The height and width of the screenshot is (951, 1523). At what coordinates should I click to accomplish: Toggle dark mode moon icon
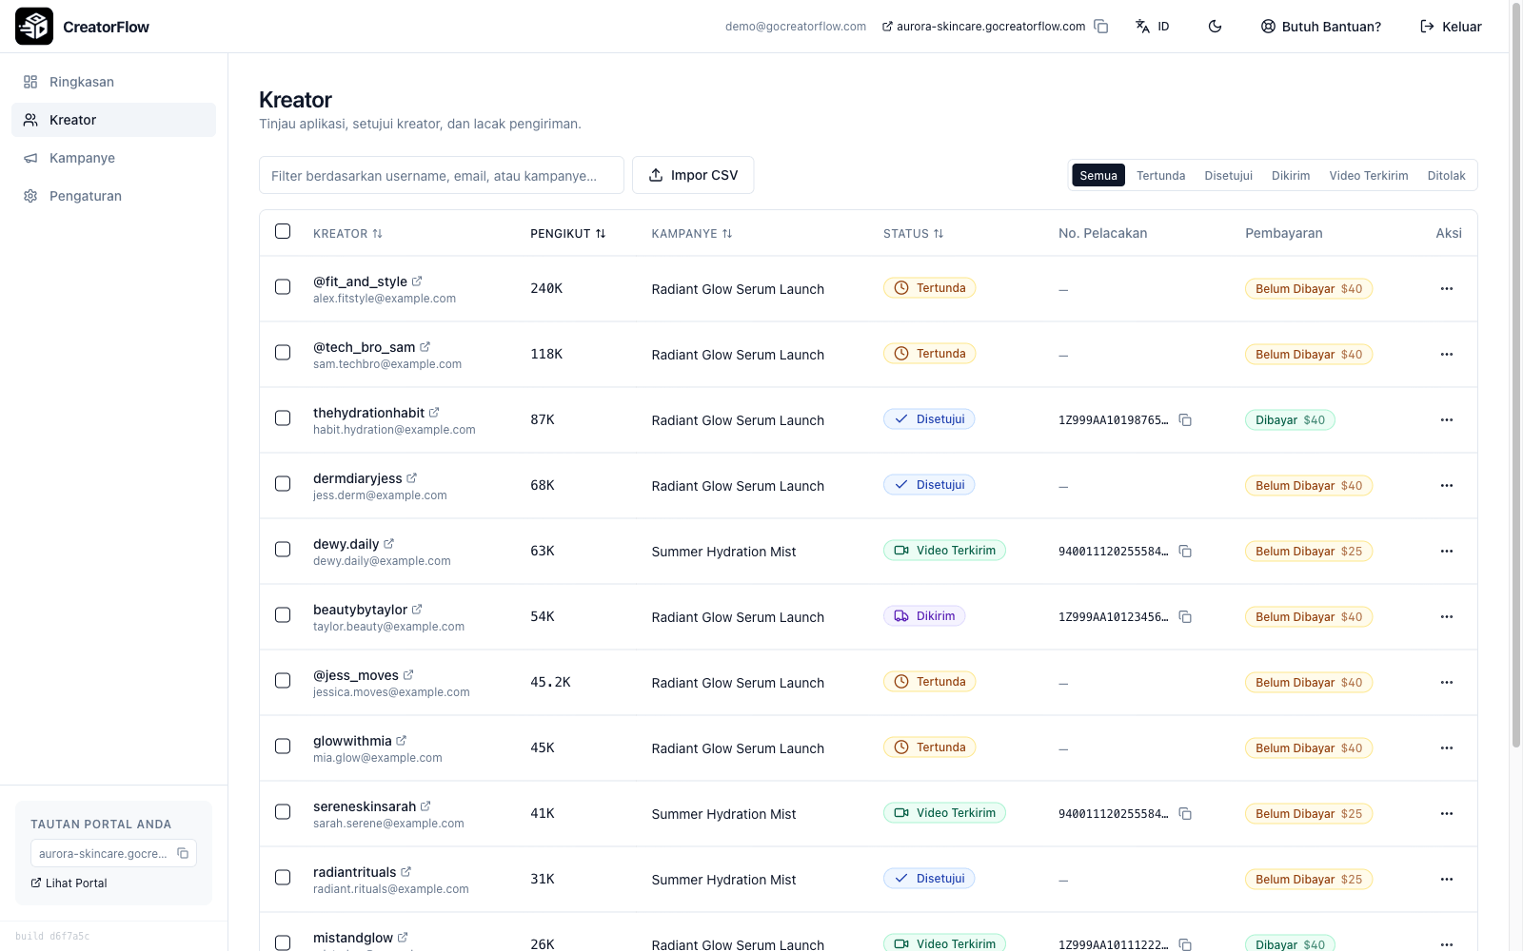point(1215,27)
